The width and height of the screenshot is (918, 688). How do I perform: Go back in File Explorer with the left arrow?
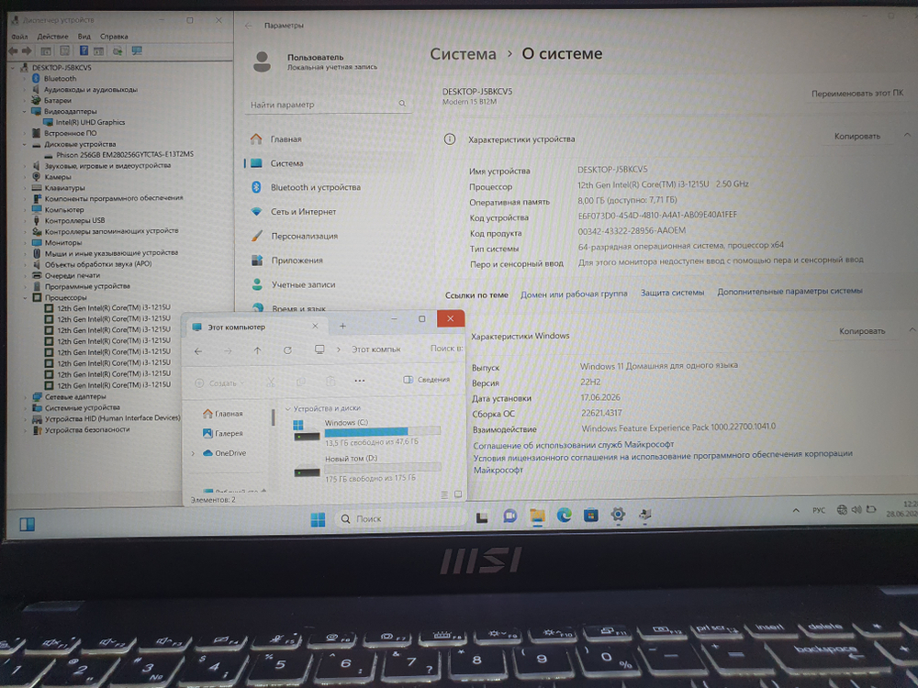pyautogui.click(x=198, y=351)
